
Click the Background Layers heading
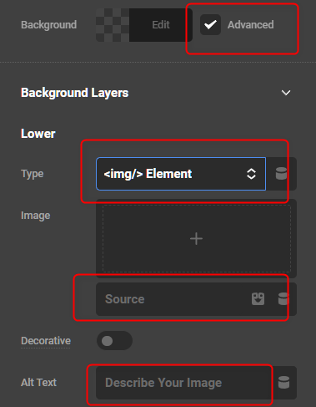point(75,93)
